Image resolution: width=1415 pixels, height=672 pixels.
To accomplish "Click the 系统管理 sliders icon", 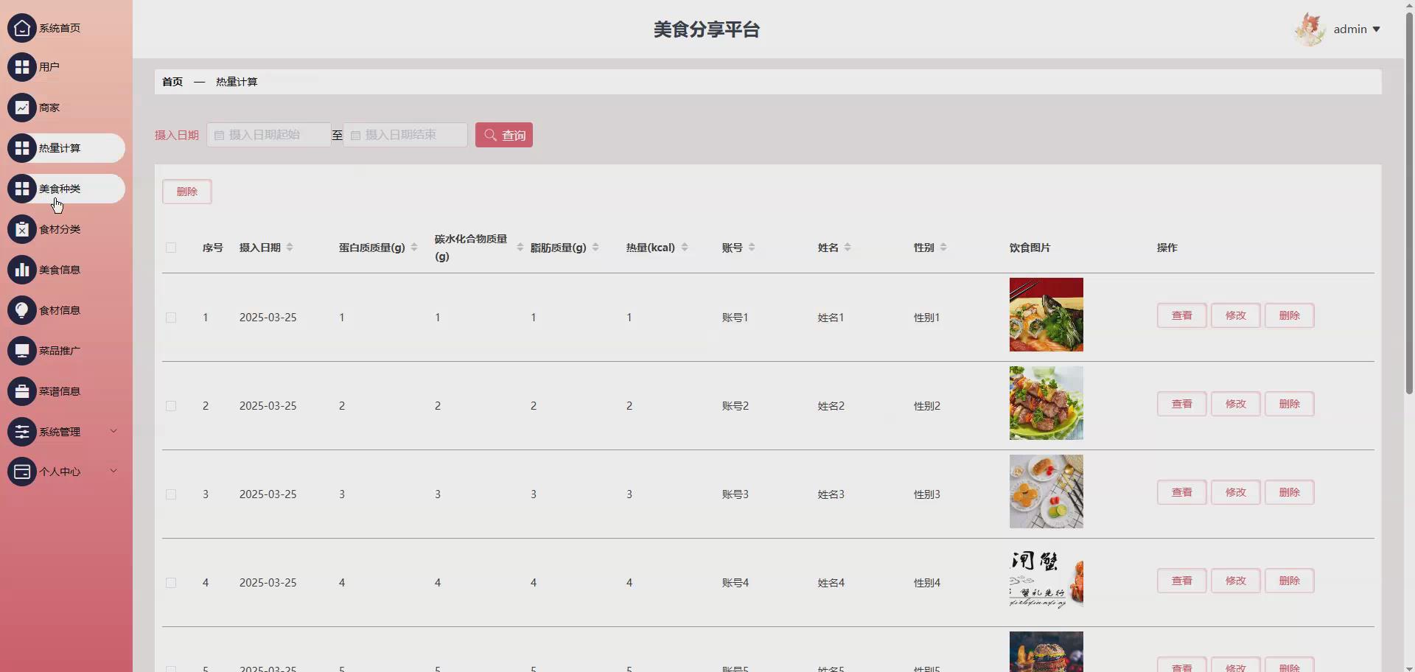I will 22,432.
